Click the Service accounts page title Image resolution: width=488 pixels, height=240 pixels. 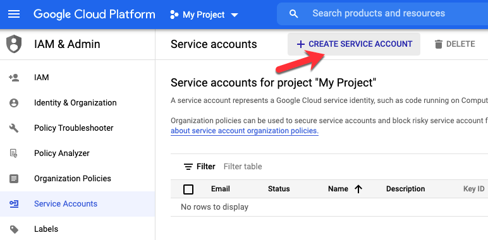[214, 44]
